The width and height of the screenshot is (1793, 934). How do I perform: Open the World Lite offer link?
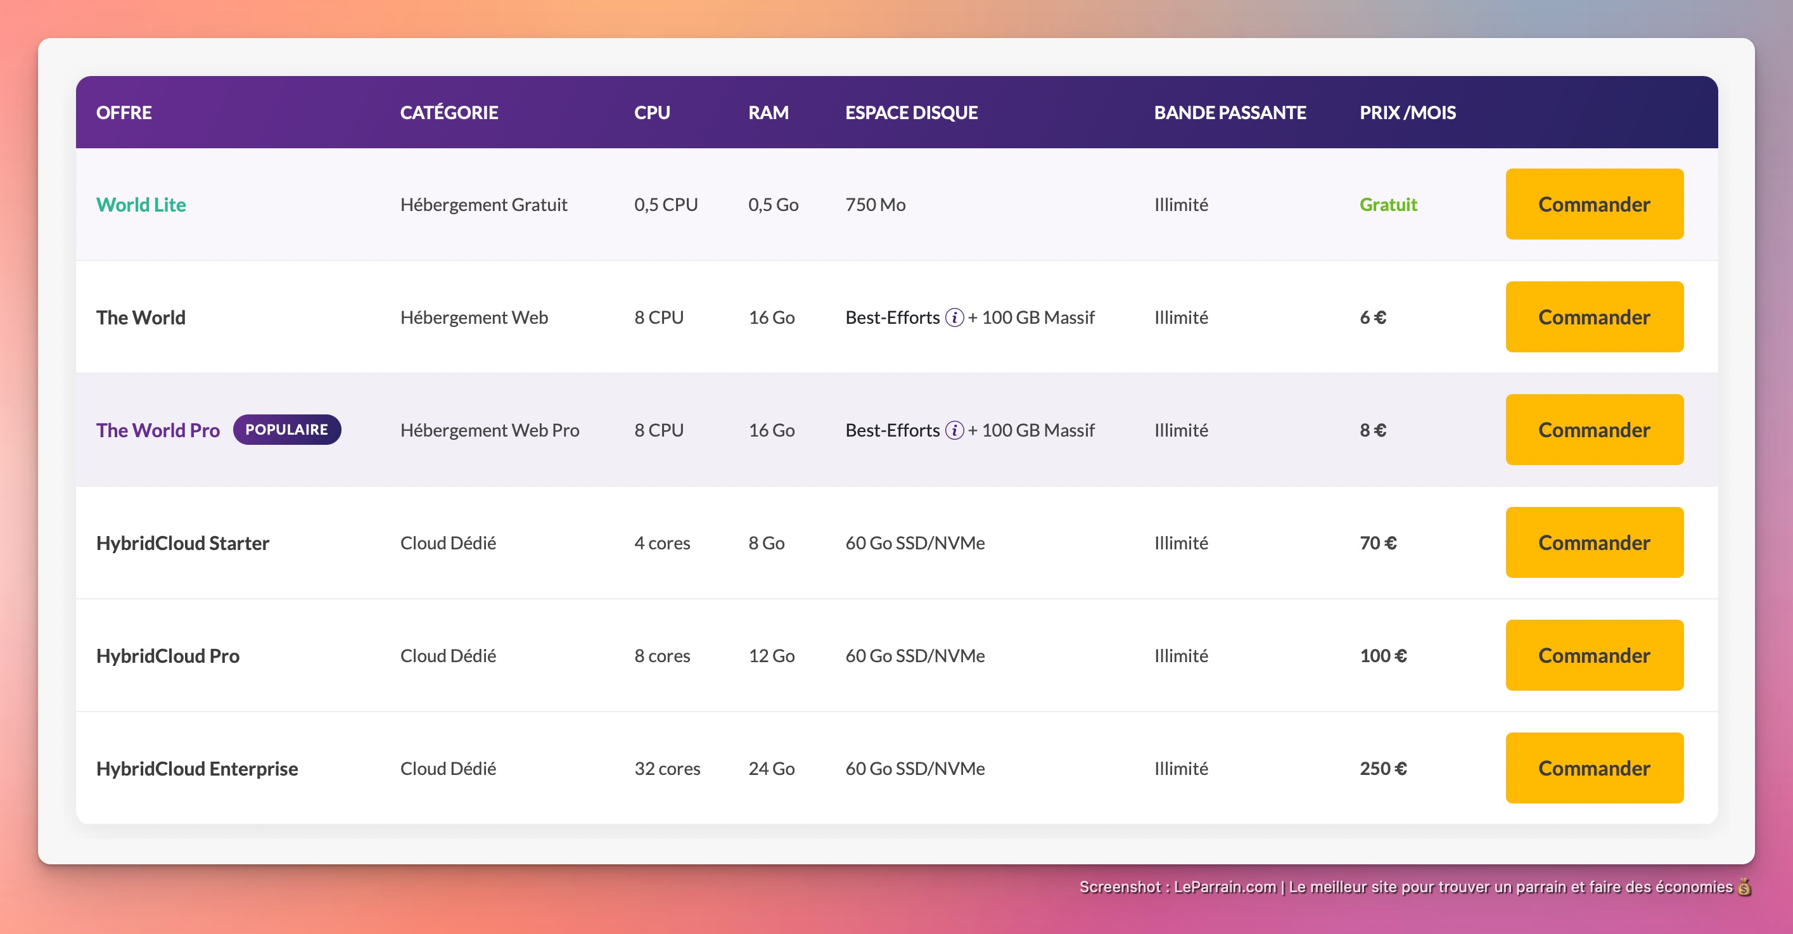141,205
